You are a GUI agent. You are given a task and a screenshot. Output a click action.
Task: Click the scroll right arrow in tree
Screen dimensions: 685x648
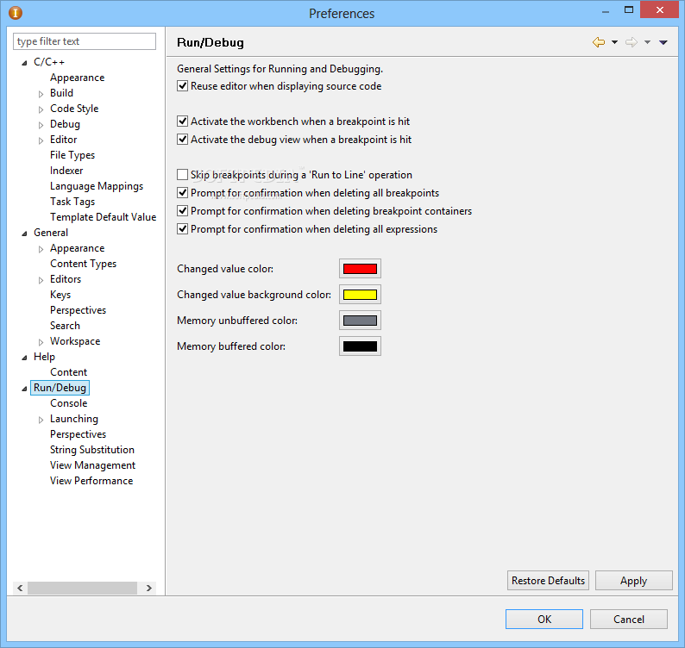[148, 588]
